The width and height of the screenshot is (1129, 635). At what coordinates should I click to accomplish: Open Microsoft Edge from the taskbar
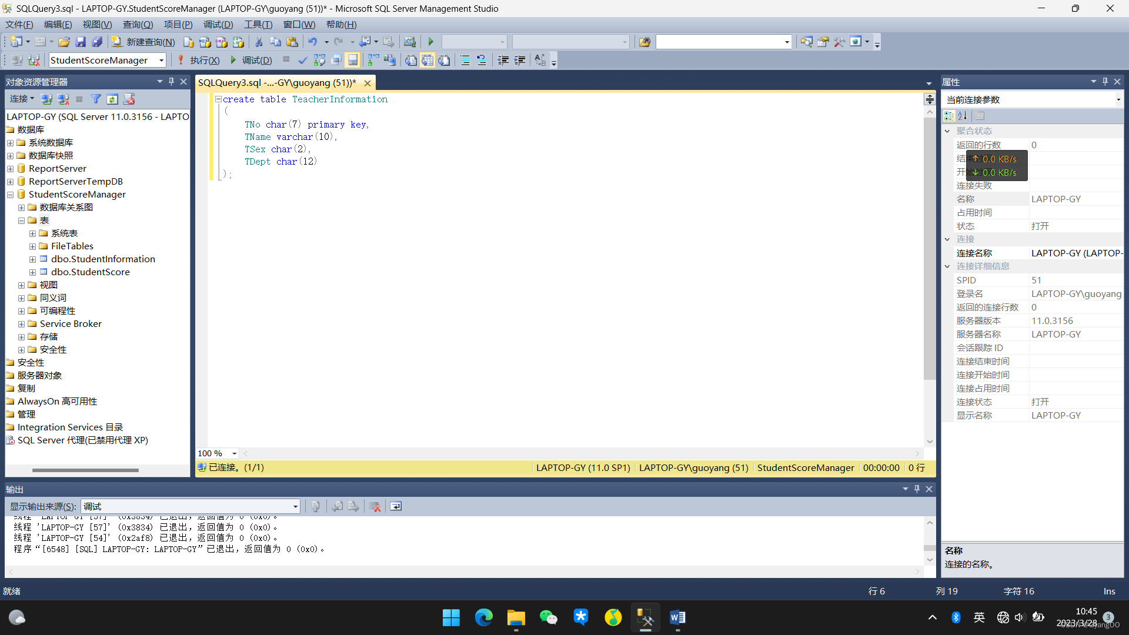483,617
